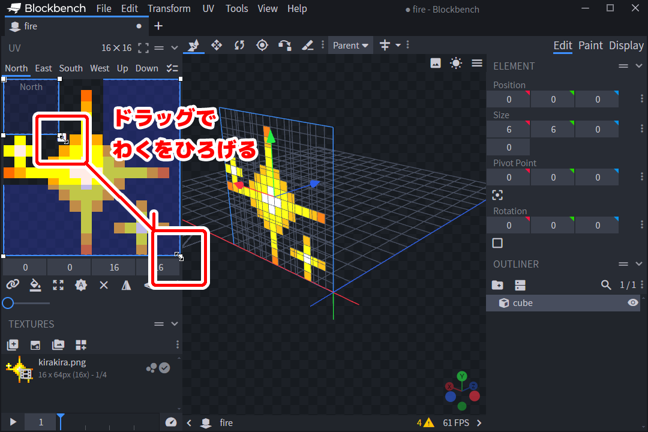Click the UV zoom slider handle
This screenshot has height=432, width=648.
point(8,303)
